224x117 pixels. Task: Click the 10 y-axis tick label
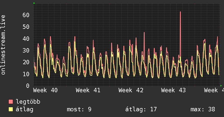tap(26, 74)
